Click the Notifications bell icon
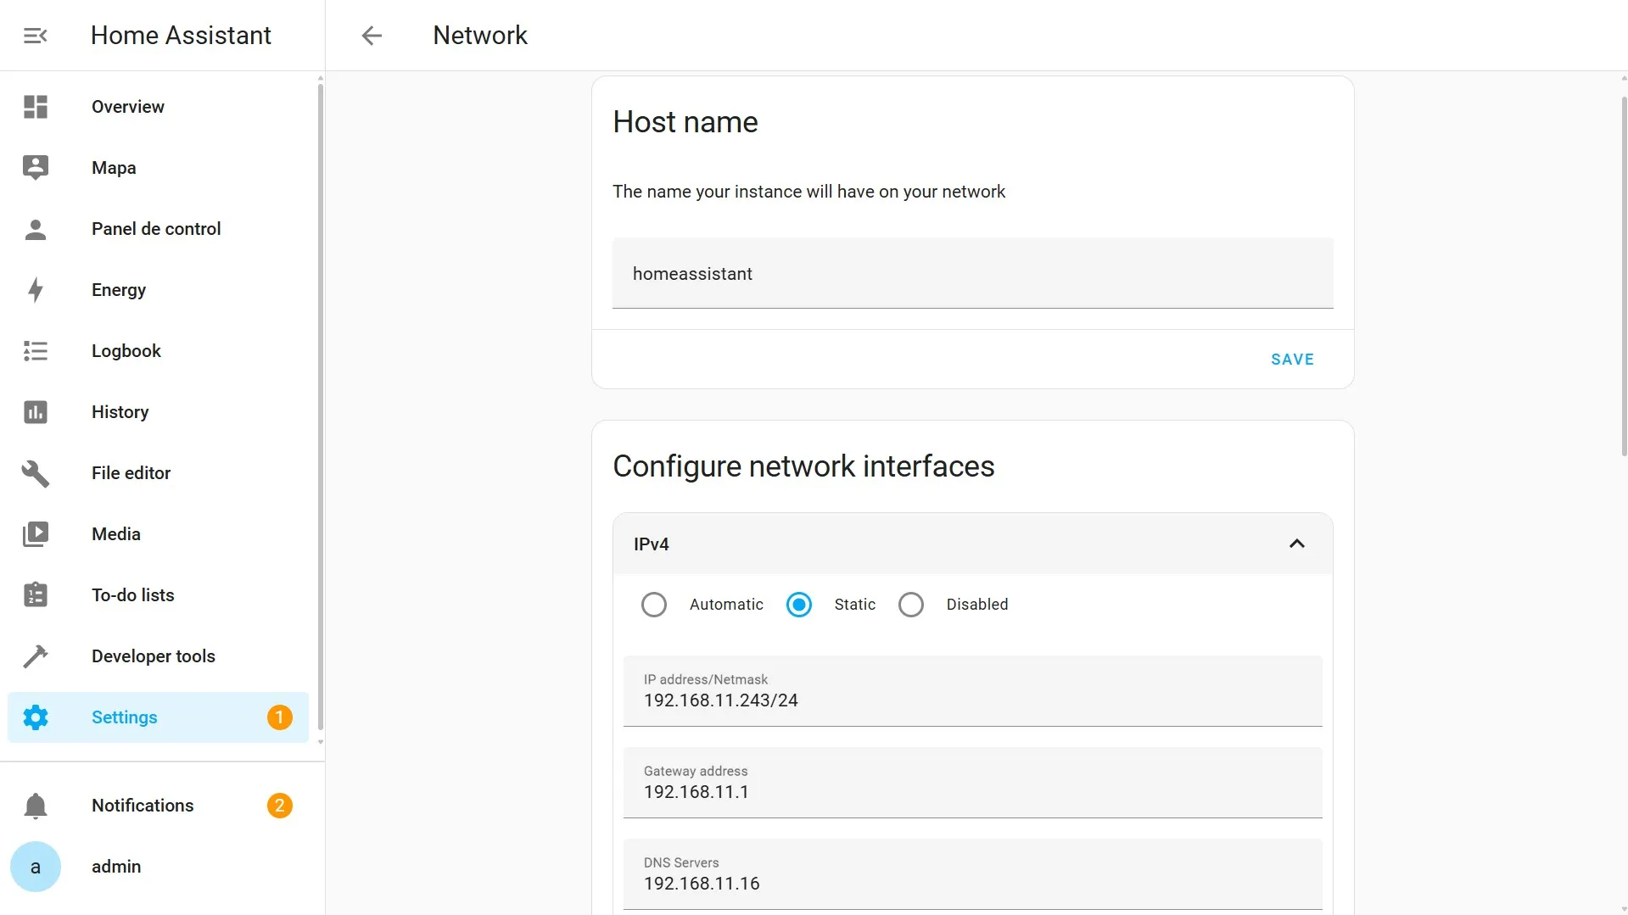 [x=36, y=806]
